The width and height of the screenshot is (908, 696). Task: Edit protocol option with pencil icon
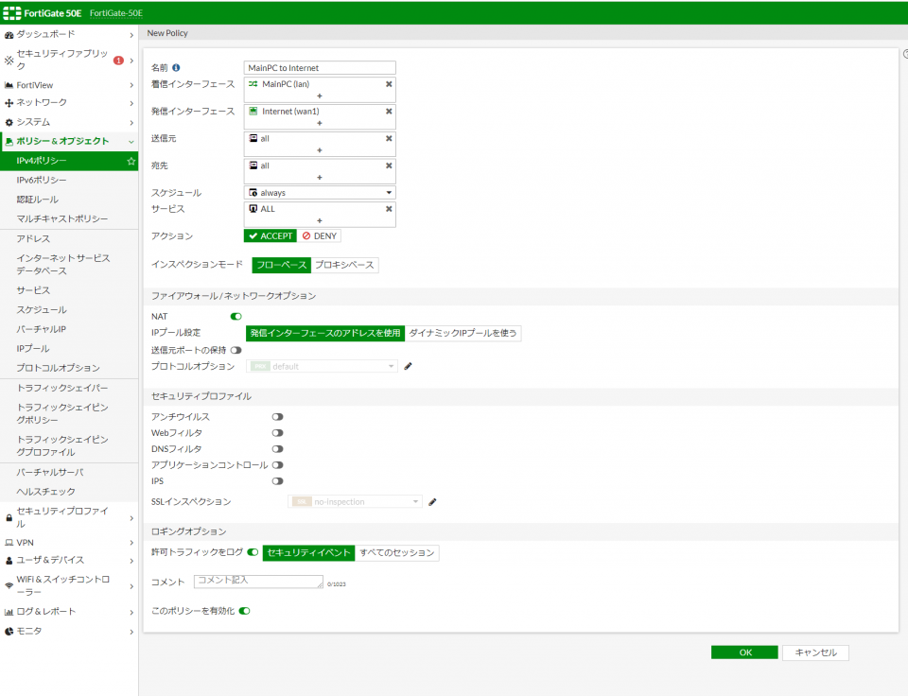pyautogui.click(x=408, y=367)
